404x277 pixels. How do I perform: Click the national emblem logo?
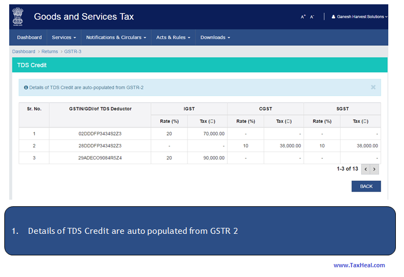pyautogui.click(x=18, y=17)
